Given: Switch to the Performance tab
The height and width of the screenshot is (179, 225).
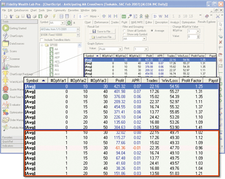Looking at the screenshot, I should (x=101, y=22).
